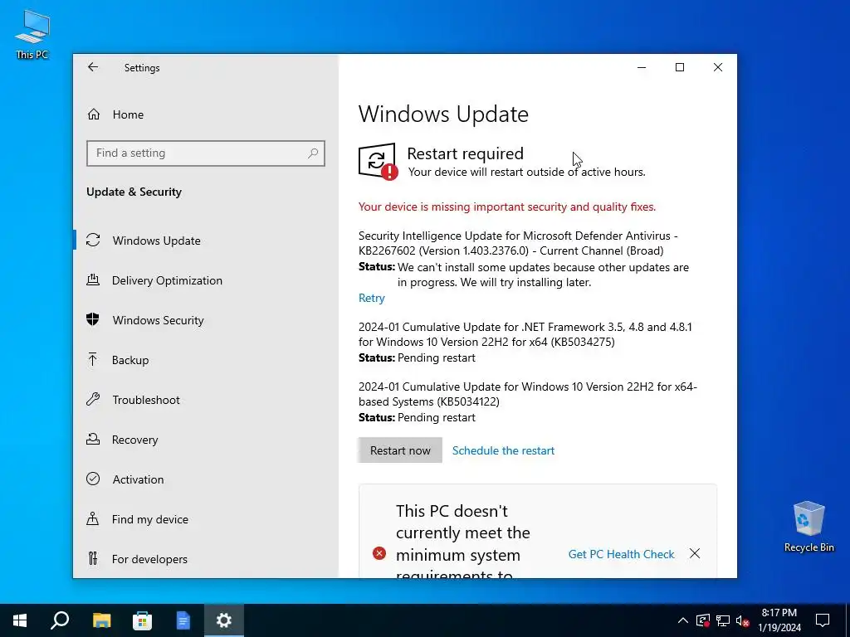Click the Windows Update sync icon in sidebar

click(93, 240)
